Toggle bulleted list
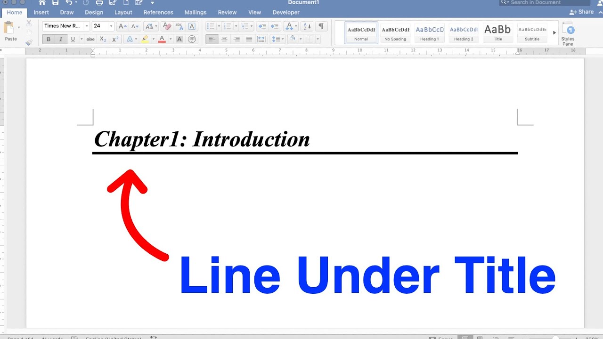Screen dimensions: 603x339 click(x=211, y=26)
